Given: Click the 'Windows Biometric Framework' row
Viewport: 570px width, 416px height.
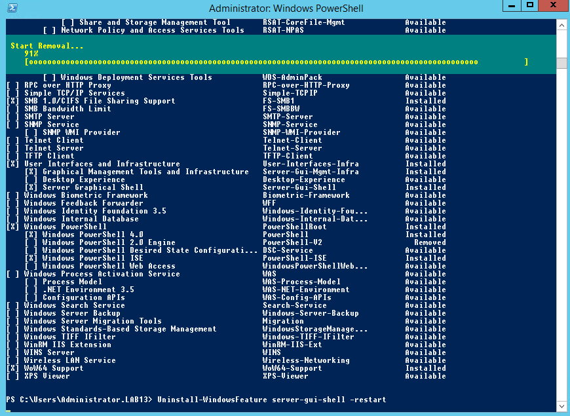Looking at the screenshot, I should (x=226, y=195).
